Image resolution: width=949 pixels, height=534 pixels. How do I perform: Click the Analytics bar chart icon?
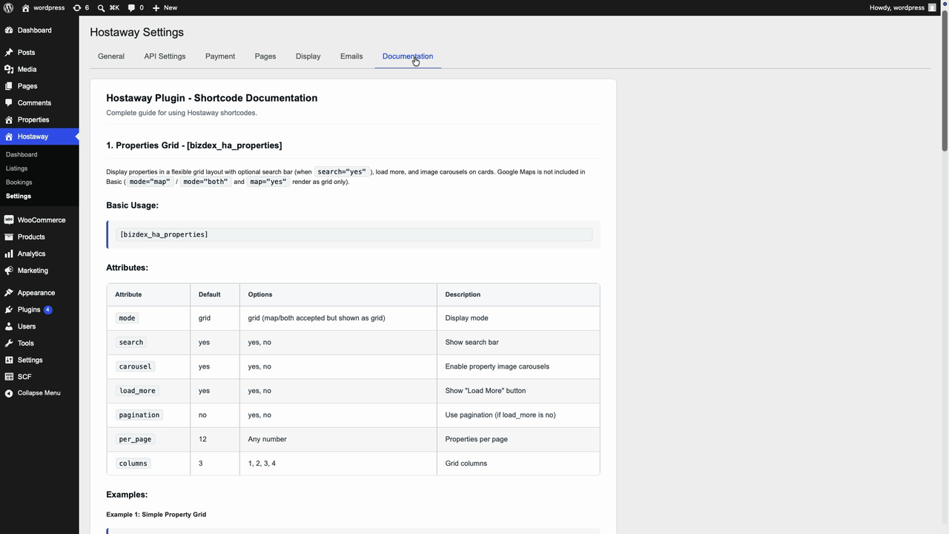click(9, 254)
